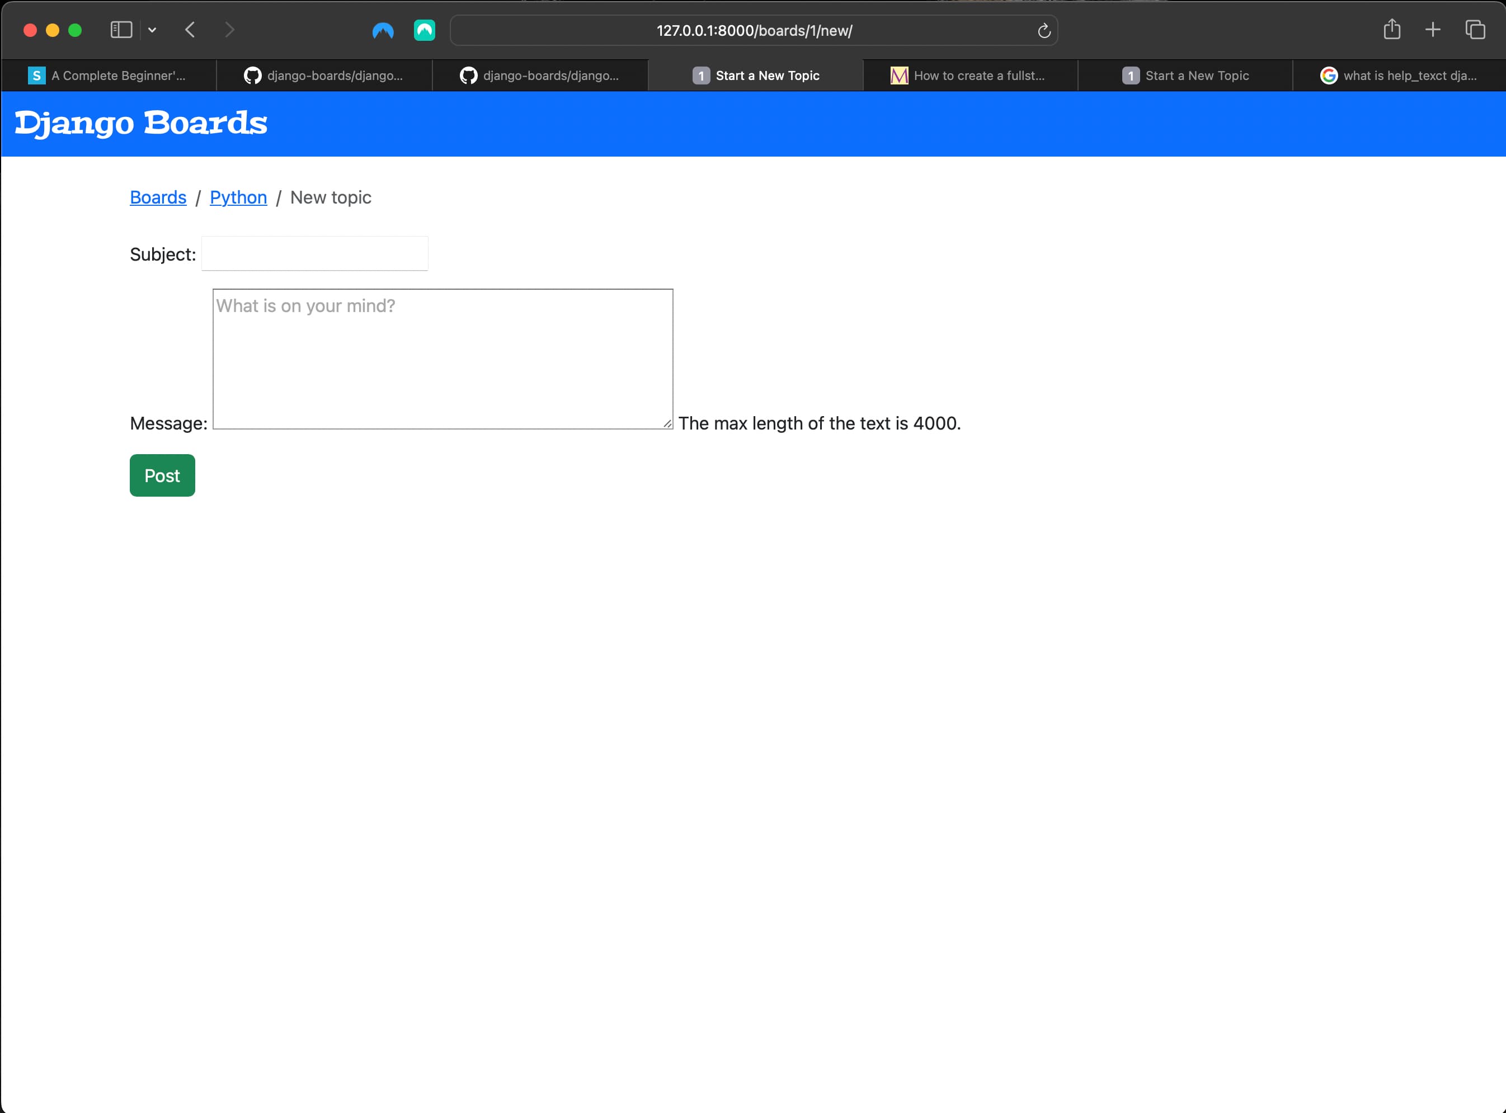This screenshot has width=1506, height=1113.
Task: Open the teal extension icon in toolbar
Action: coord(425,30)
